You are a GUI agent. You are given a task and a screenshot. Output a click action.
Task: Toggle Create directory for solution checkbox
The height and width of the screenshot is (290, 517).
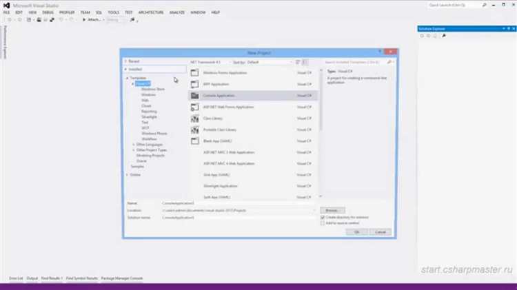click(x=323, y=218)
